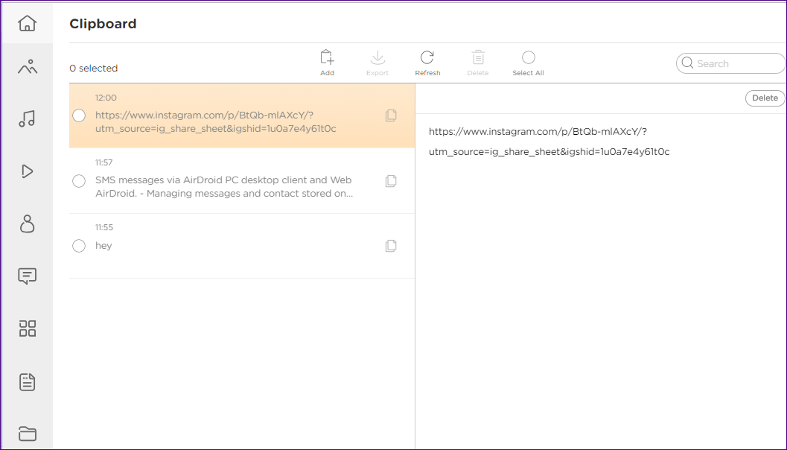Open the Clipboard notes section in sidebar

[x=27, y=381]
